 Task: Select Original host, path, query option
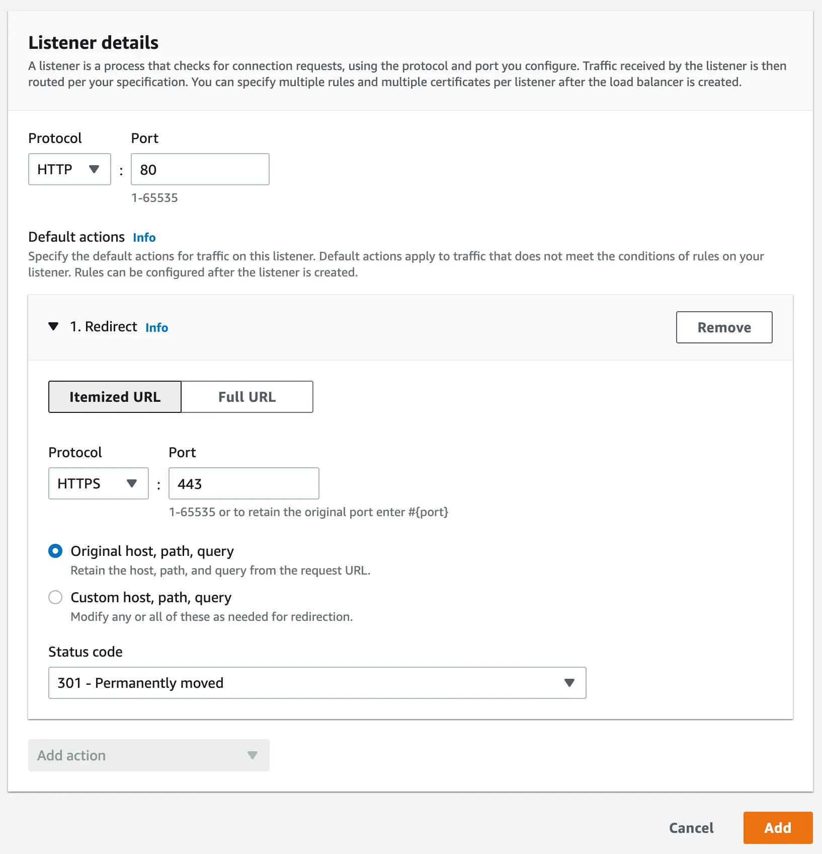(x=55, y=551)
